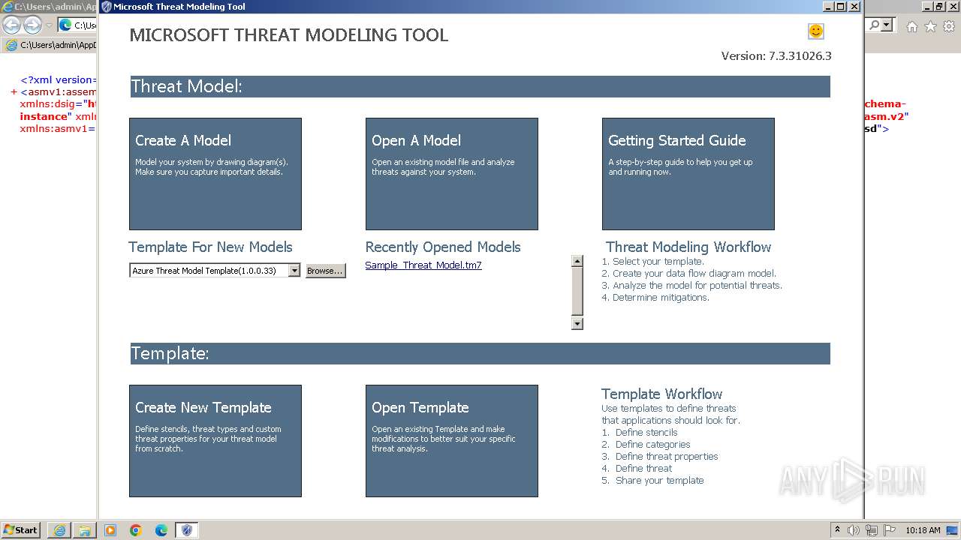
Task: Click the recent models scrollbar down arrow
Action: 577,324
